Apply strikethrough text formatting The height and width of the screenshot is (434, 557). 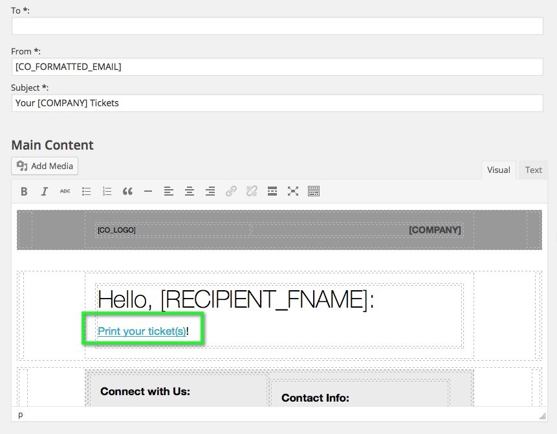click(65, 191)
